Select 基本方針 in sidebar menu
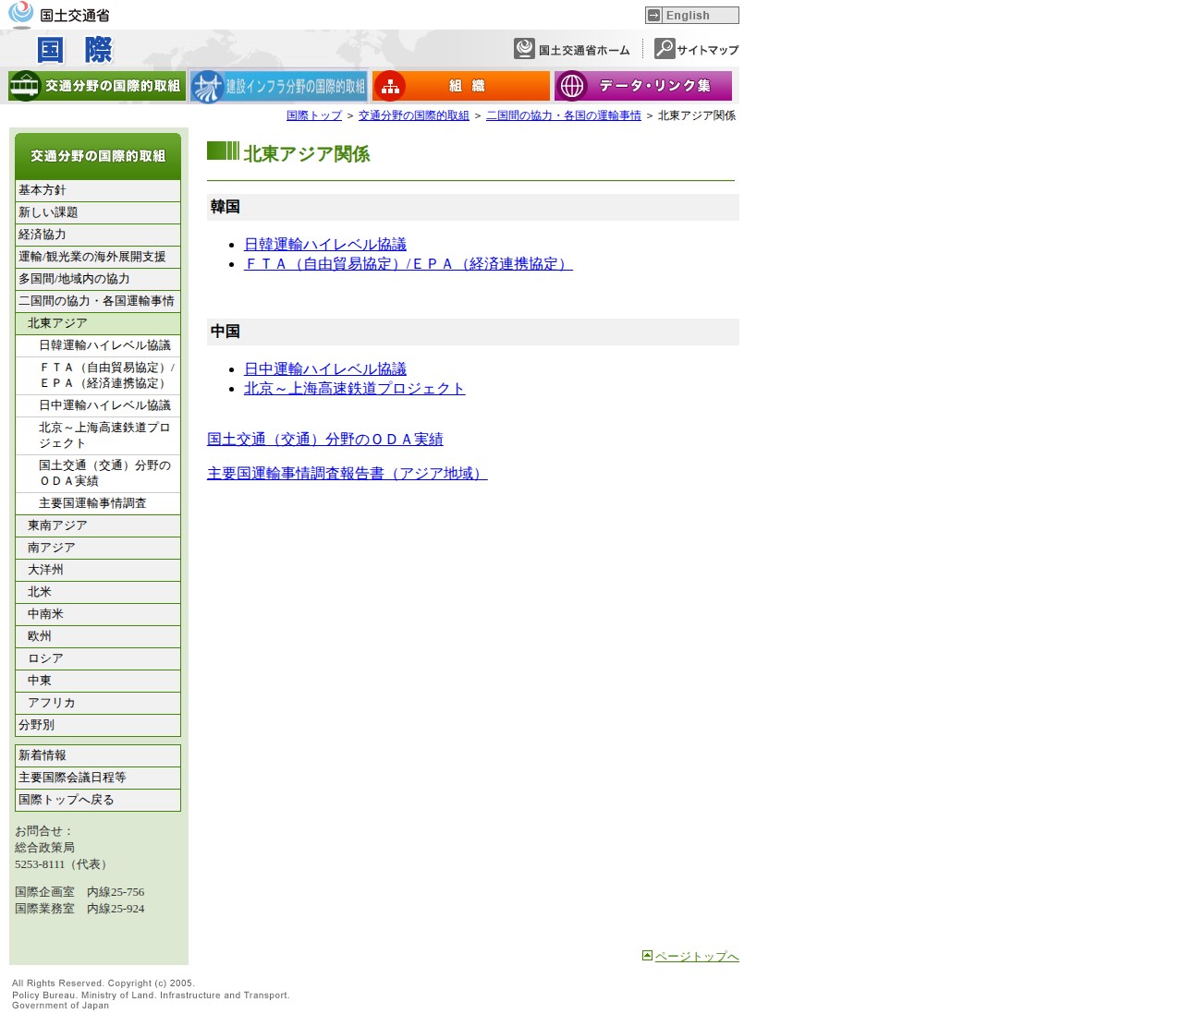The image size is (1183, 1026). pos(98,190)
